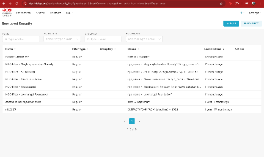This screenshot has width=264, height=157.
Task: Click the Row Level Security page title
Action: pyautogui.click(x=17, y=24)
